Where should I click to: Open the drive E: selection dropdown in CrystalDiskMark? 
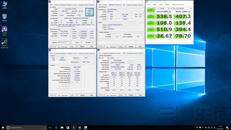[x=181, y=8]
